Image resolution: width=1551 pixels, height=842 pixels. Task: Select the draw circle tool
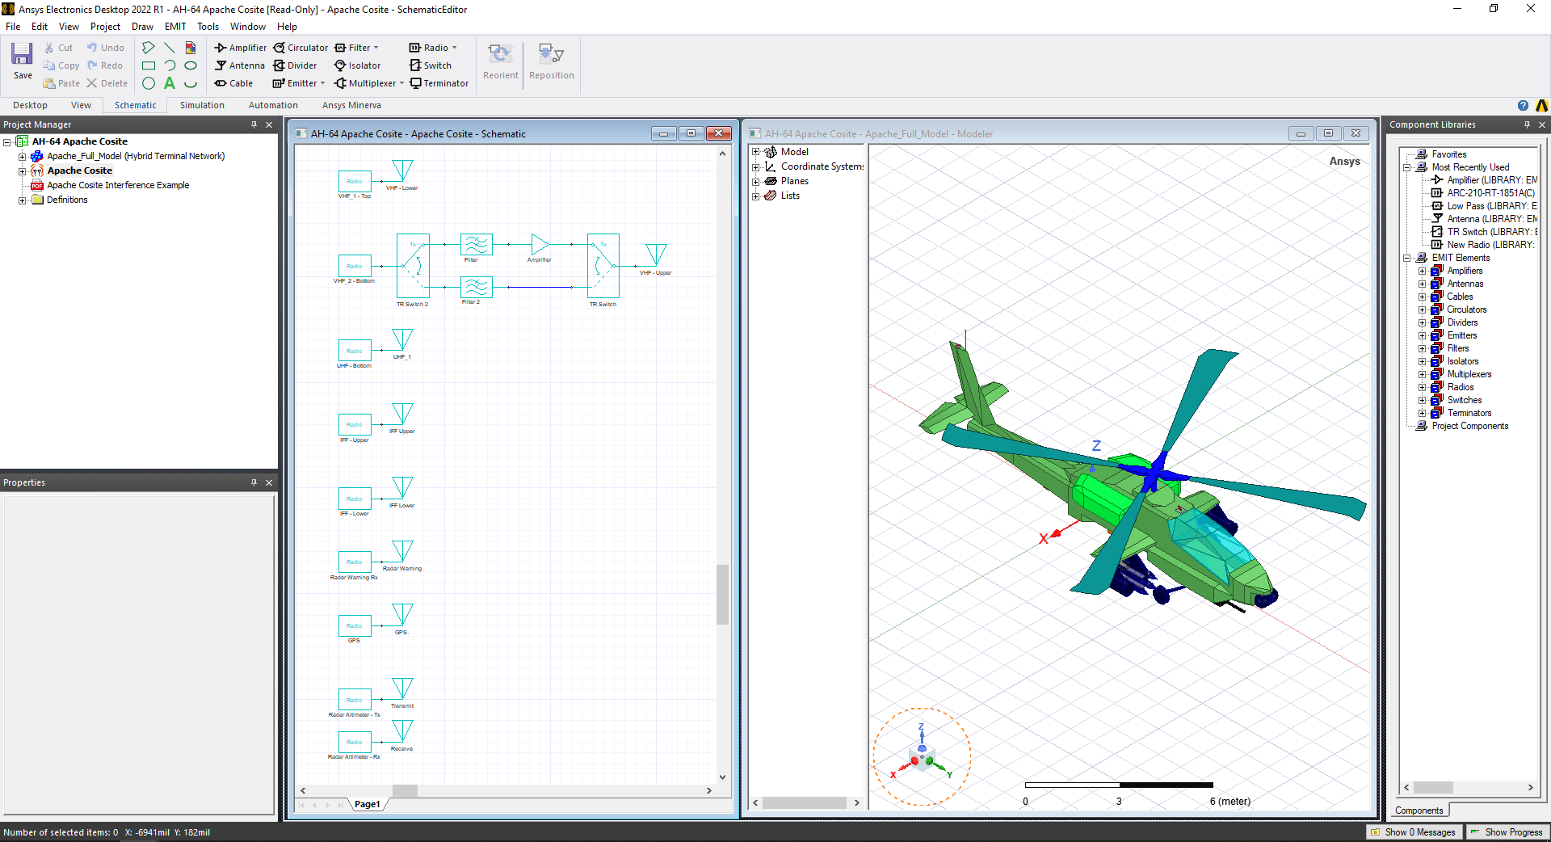pyautogui.click(x=149, y=83)
